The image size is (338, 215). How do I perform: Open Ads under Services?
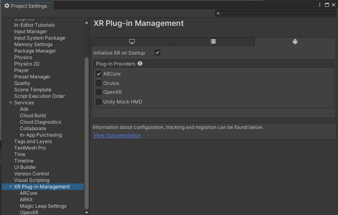(24, 109)
